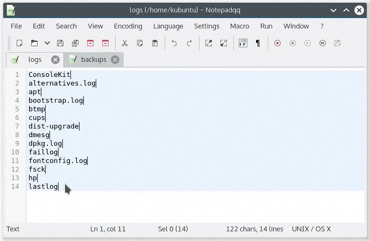Screen dimensions: 370x241
Task: Expand the window options chevron
Action: coord(333,10)
